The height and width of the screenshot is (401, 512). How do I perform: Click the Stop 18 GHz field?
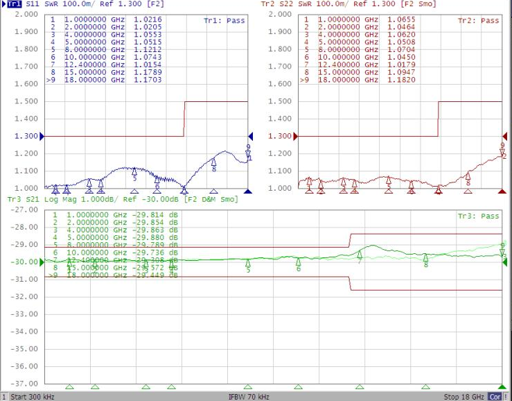point(464,397)
